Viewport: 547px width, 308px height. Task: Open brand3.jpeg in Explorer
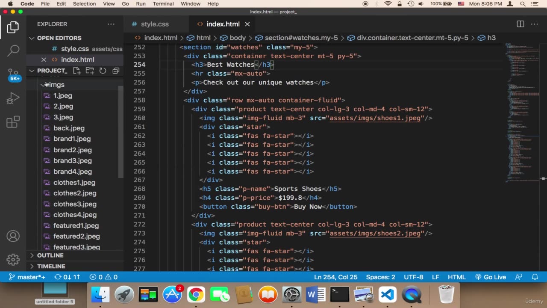pos(73,160)
